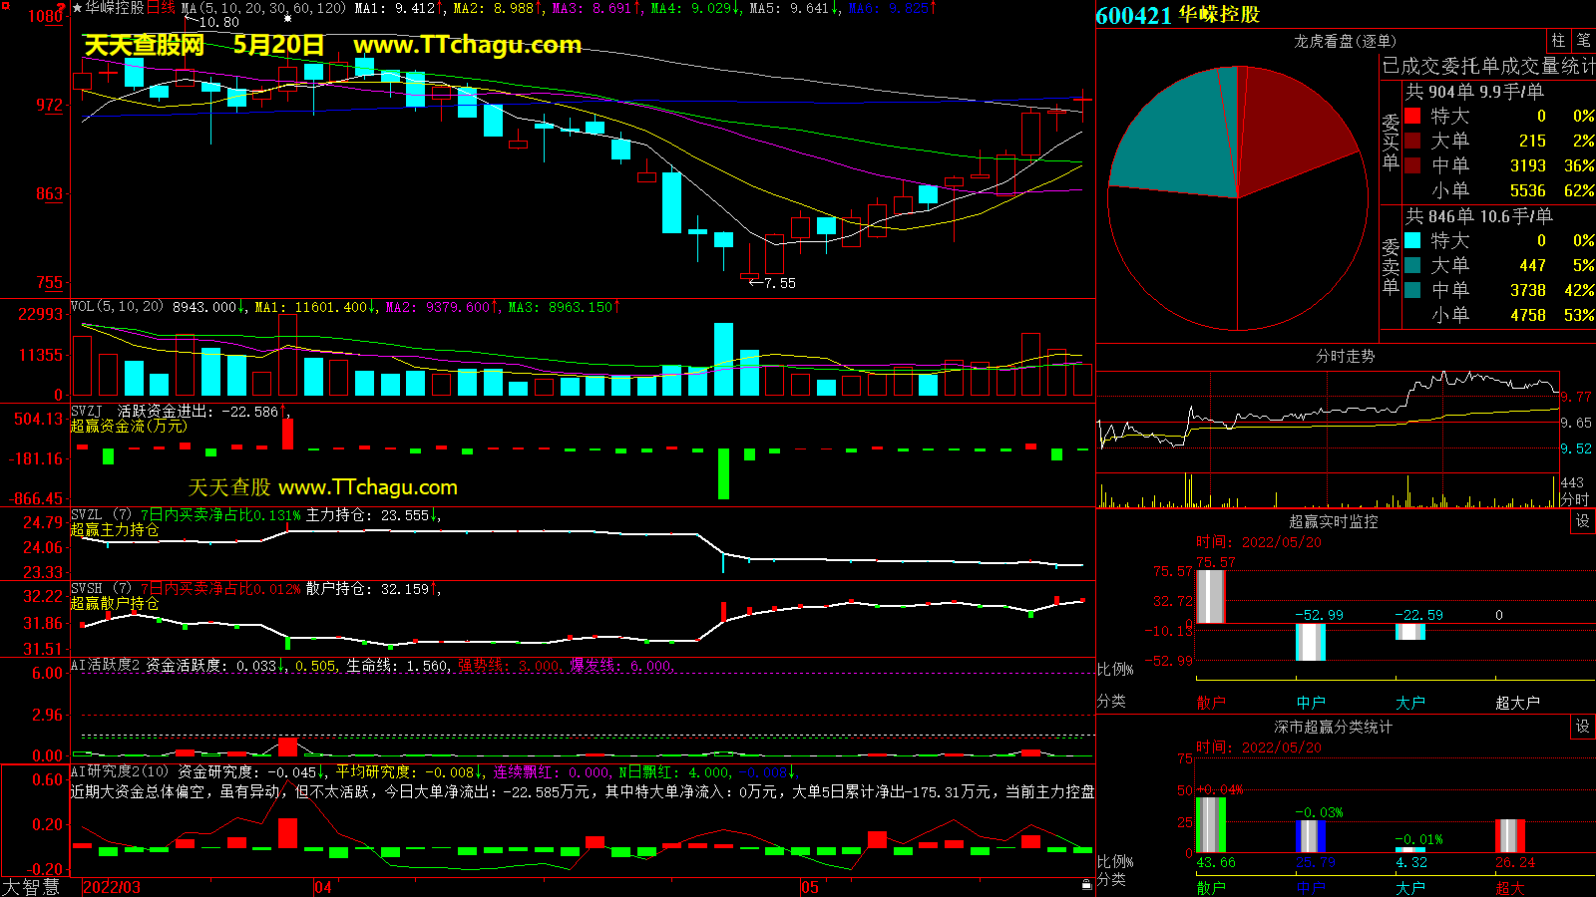Open 设 settings for 超赢实时监控 panel
Screen dimensions: 1596x897
(1582, 521)
